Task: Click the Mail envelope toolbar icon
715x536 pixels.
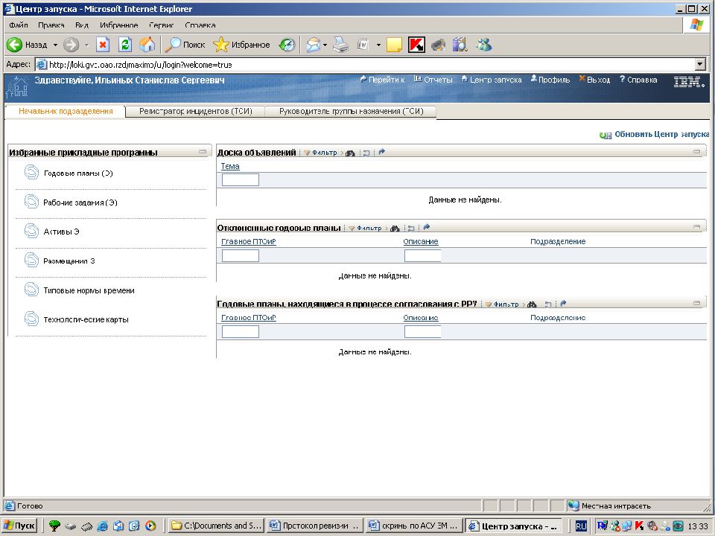Action: click(x=313, y=45)
